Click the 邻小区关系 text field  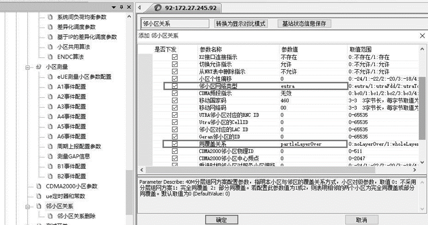click(175, 24)
